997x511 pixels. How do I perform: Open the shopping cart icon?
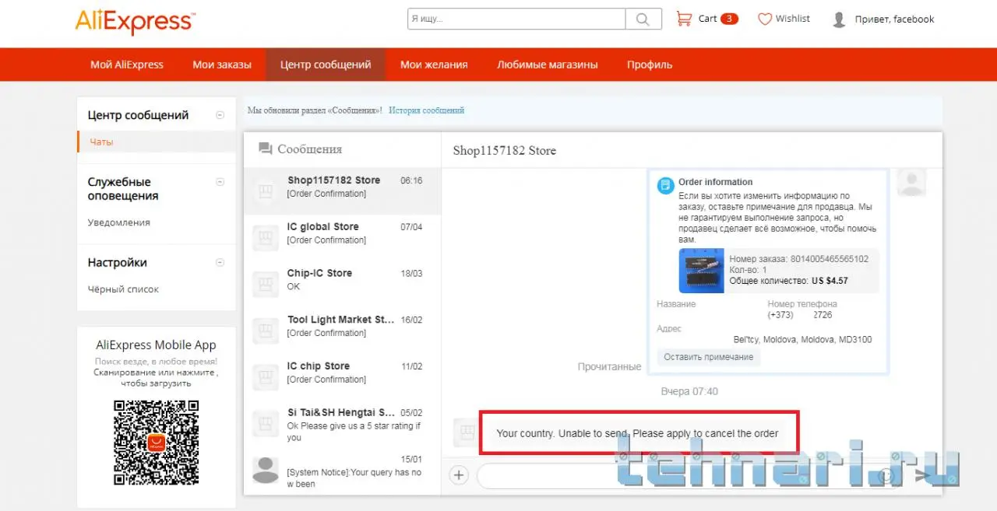(x=684, y=18)
